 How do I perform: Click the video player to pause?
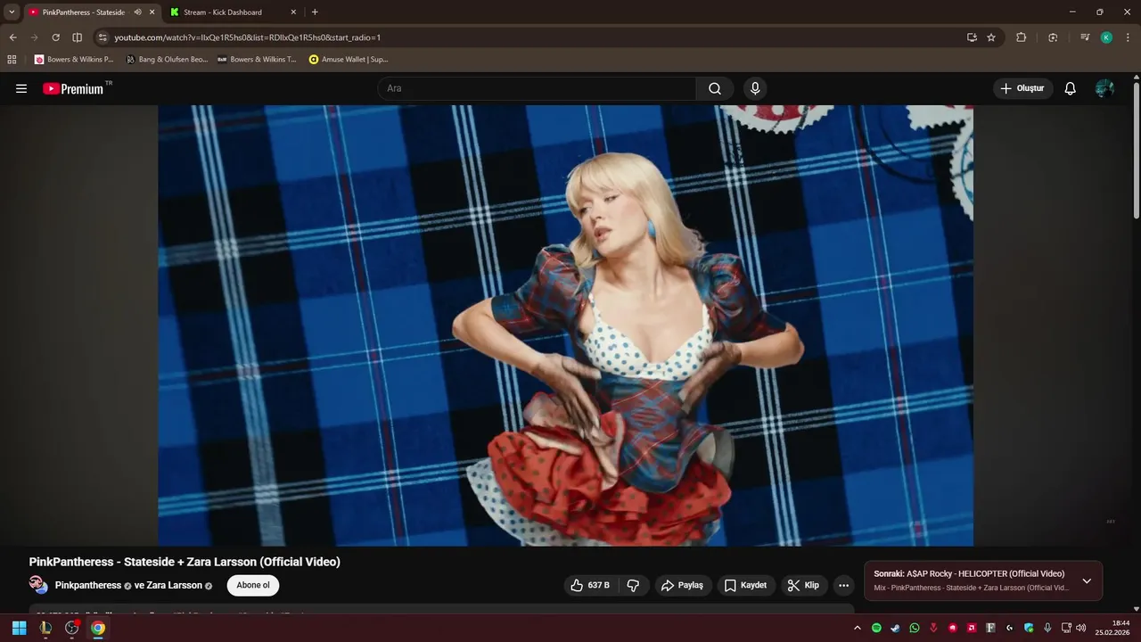(x=565, y=325)
